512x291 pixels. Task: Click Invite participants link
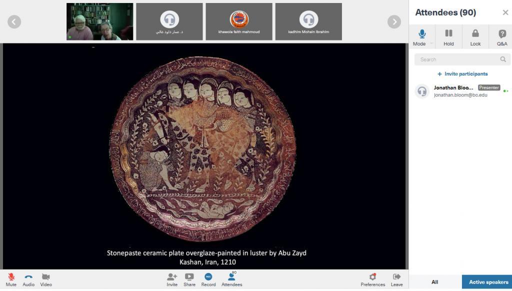(462, 74)
